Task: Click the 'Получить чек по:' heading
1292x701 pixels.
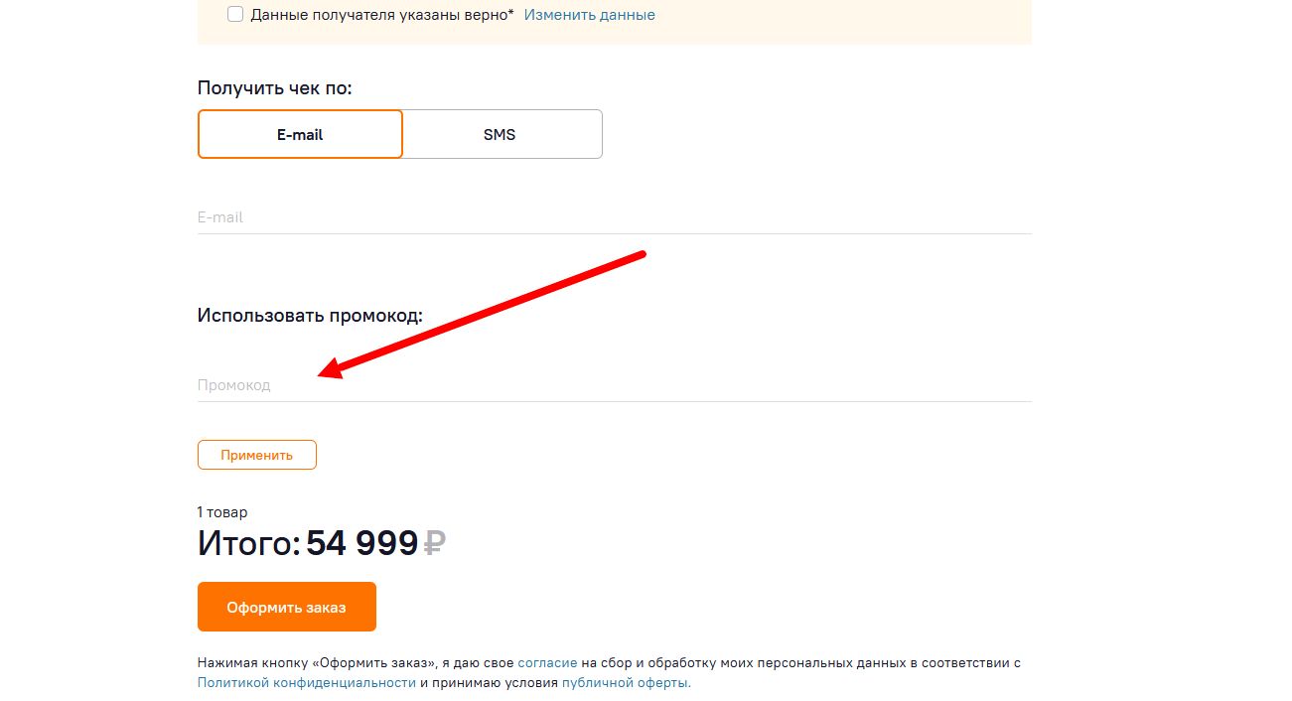Action: (275, 88)
